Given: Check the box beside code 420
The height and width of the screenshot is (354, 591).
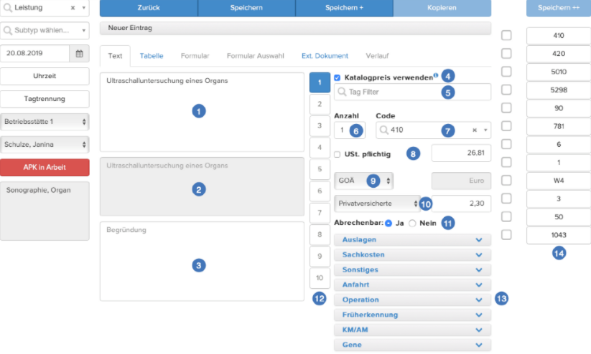Looking at the screenshot, I should (x=506, y=54).
